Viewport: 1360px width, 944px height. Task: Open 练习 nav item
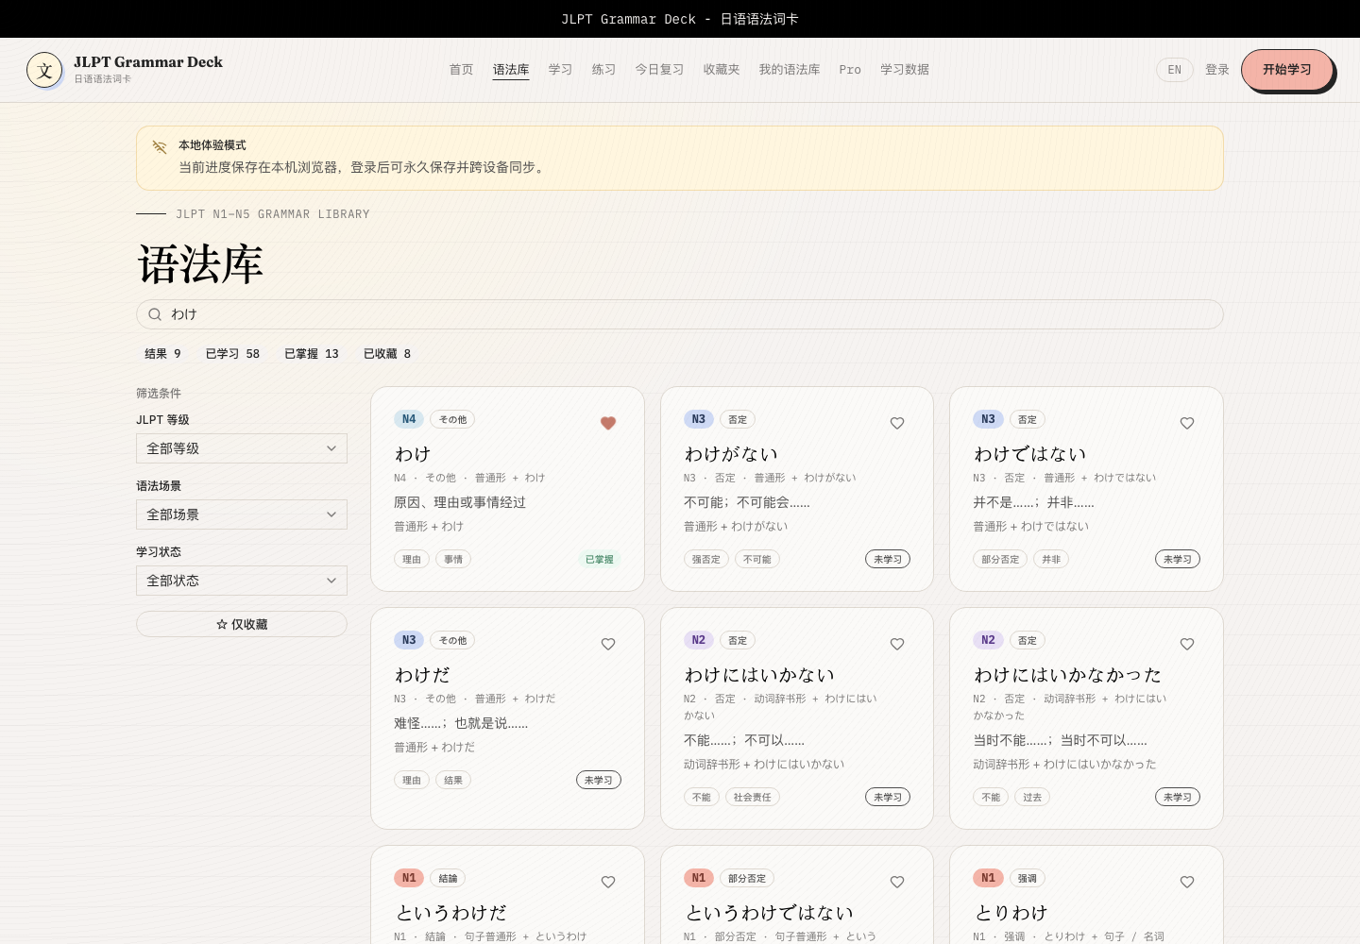coord(603,70)
